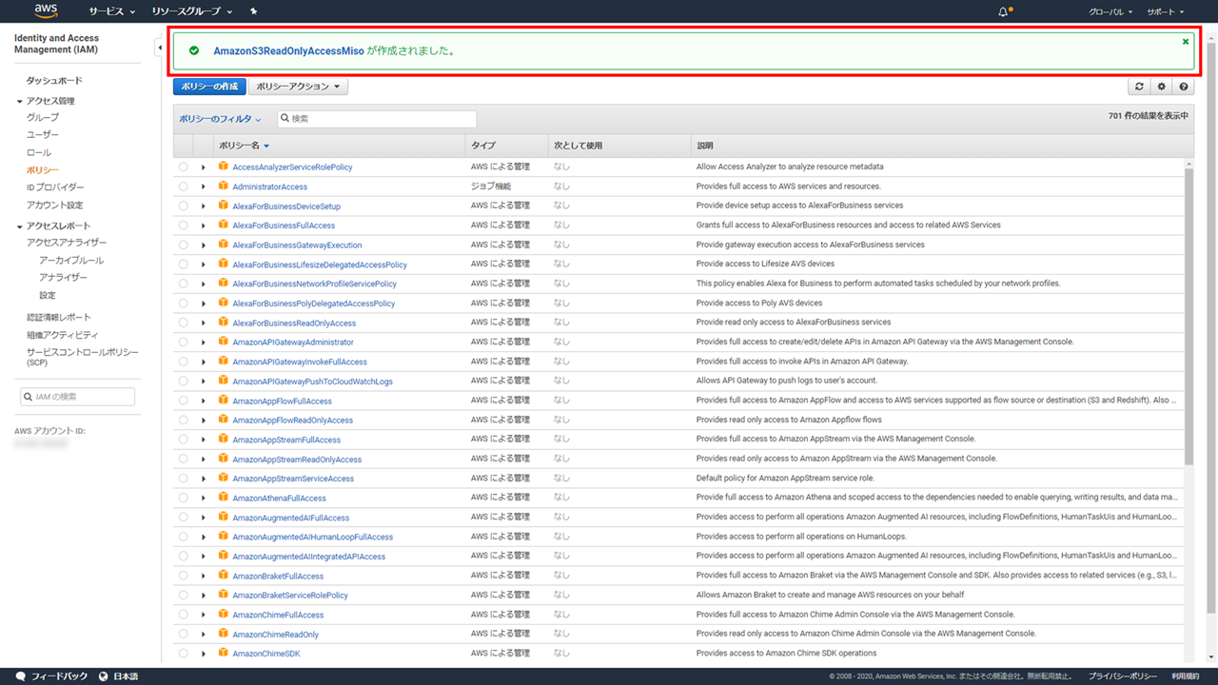This screenshot has width=1218, height=685.
Task: Click the AWS logo home icon
Action: [46, 11]
